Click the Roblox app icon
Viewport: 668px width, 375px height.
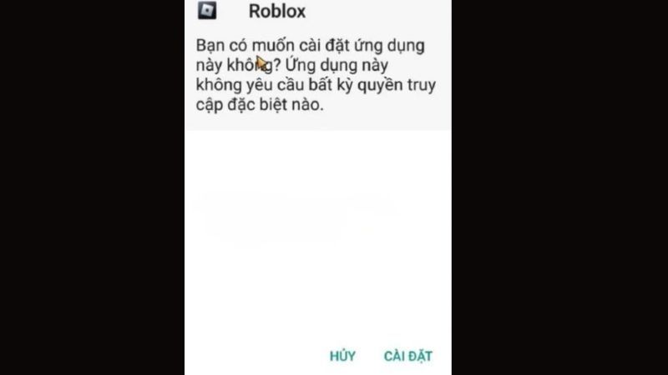tap(207, 10)
